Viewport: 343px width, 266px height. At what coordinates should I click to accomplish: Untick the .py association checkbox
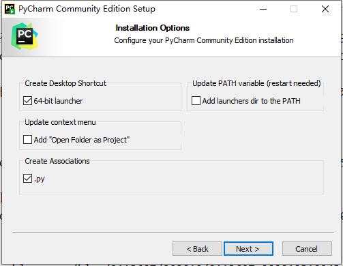(x=27, y=179)
